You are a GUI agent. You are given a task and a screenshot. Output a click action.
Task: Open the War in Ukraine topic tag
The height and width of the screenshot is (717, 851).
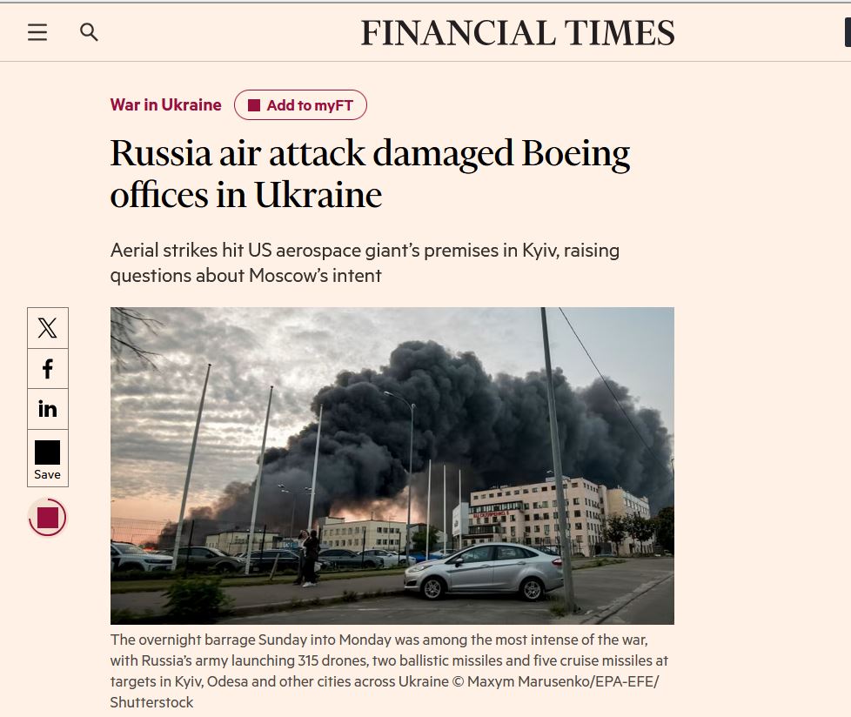click(165, 104)
